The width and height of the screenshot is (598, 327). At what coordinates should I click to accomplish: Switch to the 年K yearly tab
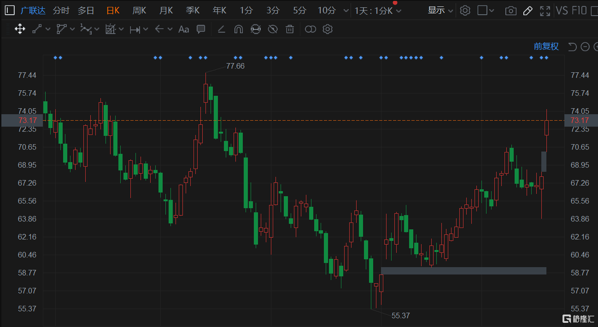click(x=220, y=10)
